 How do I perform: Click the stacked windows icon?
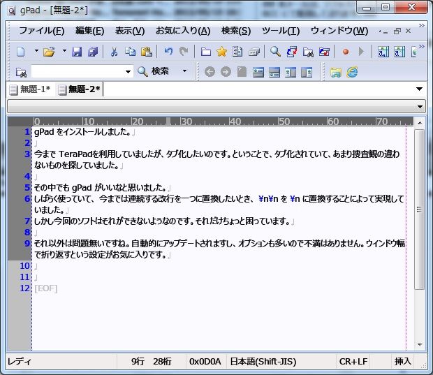[254, 52]
